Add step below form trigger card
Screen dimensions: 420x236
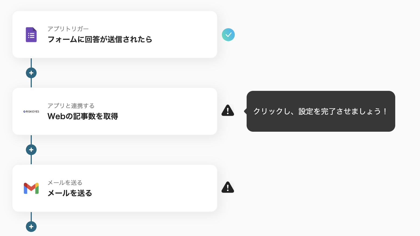point(31,73)
